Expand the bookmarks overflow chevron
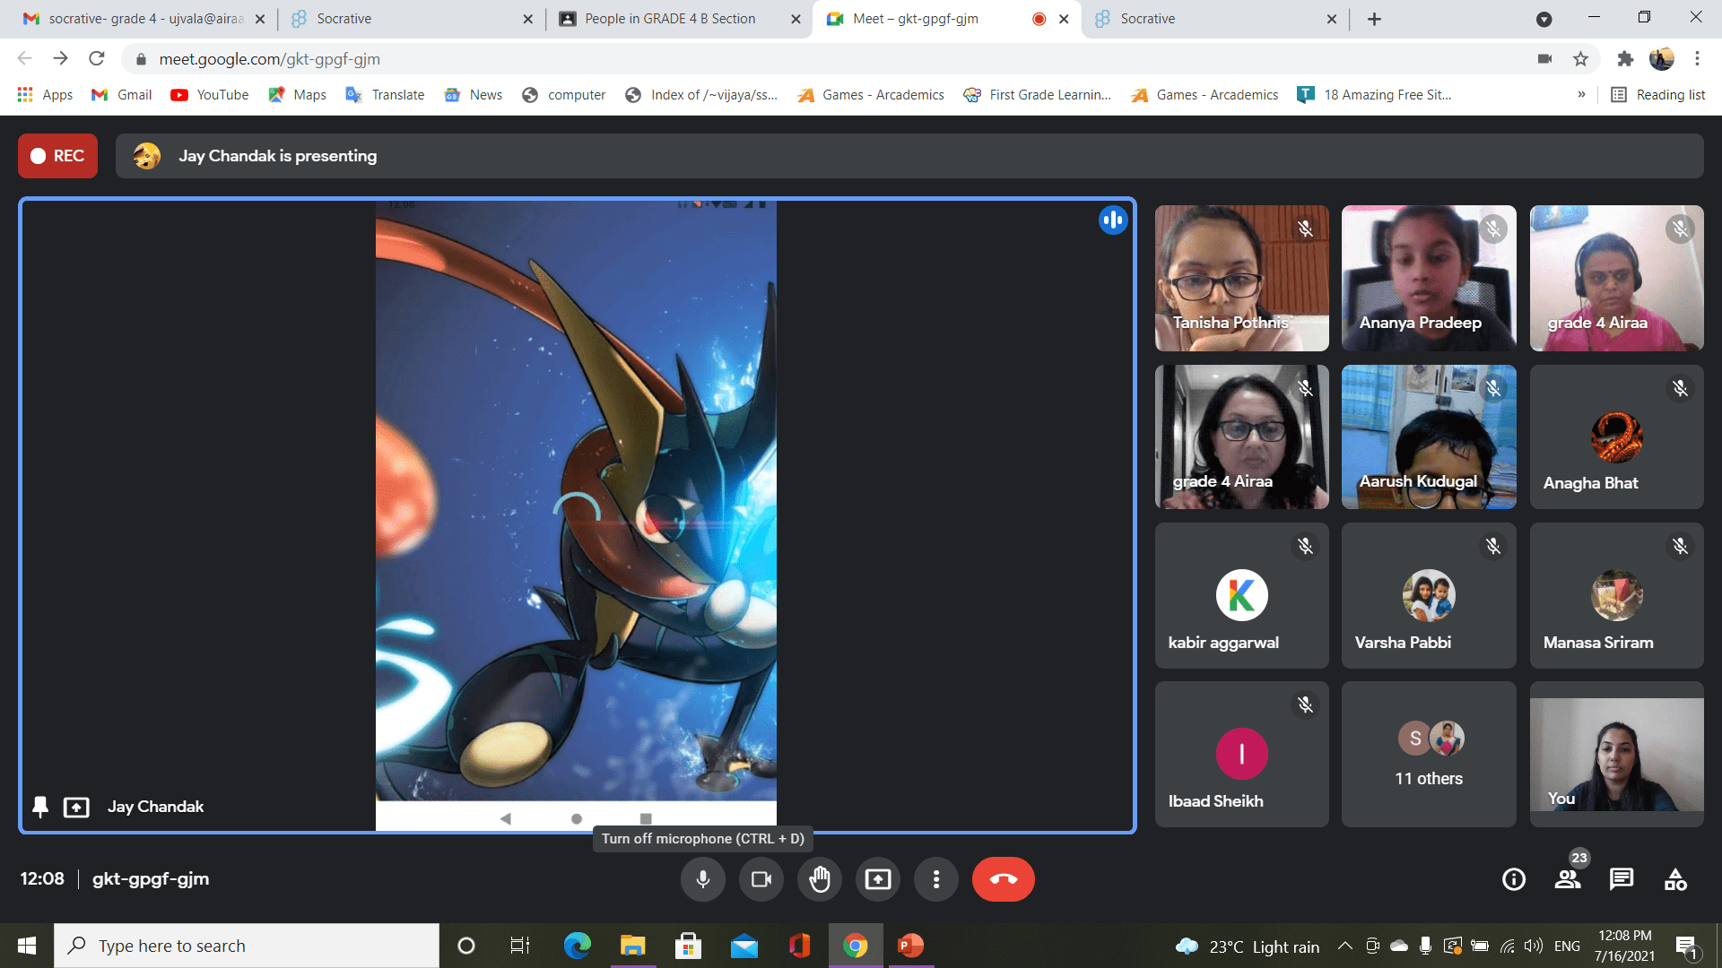The width and height of the screenshot is (1722, 968). 1581,95
